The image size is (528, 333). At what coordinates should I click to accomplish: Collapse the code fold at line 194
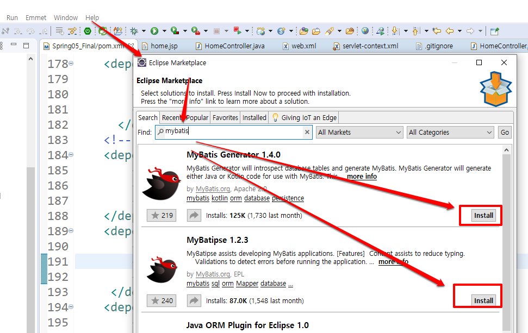[x=71, y=307]
